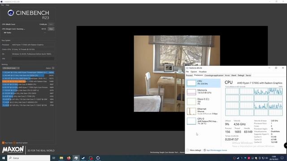Switch to the Dettagli tab
The width and height of the screenshot is (287, 161).
point(241,76)
